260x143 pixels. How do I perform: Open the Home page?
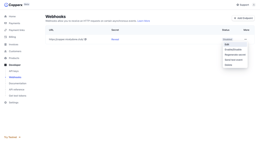12,16
